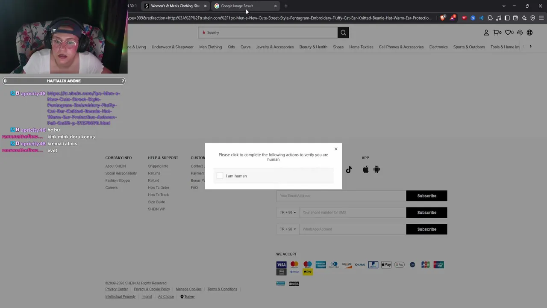Open the Apple app download icon
This screenshot has width=547, height=308.
365,169
